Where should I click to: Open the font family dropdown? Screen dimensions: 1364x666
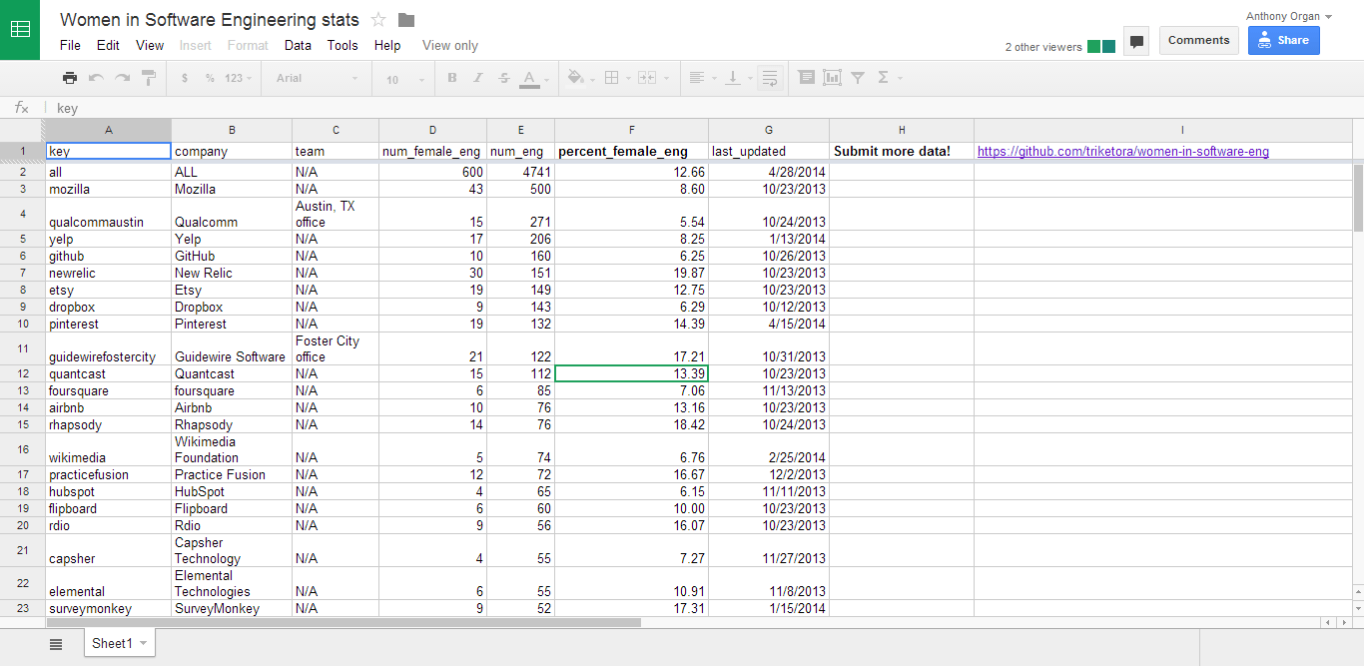point(315,78)
